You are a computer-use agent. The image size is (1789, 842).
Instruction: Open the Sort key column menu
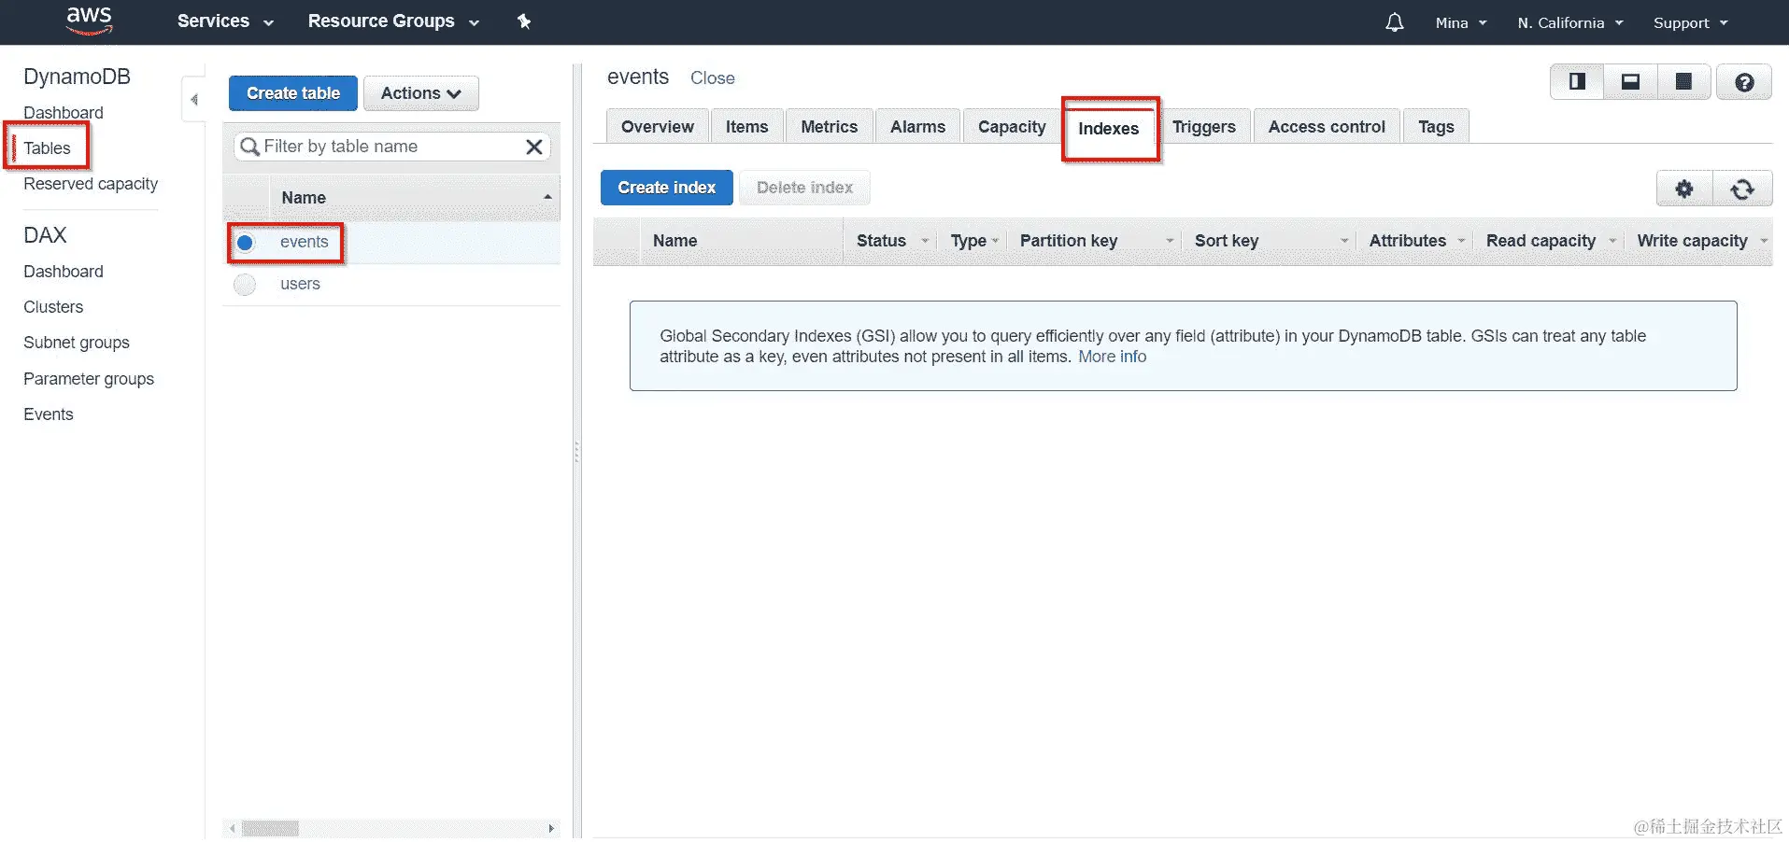1344,241
